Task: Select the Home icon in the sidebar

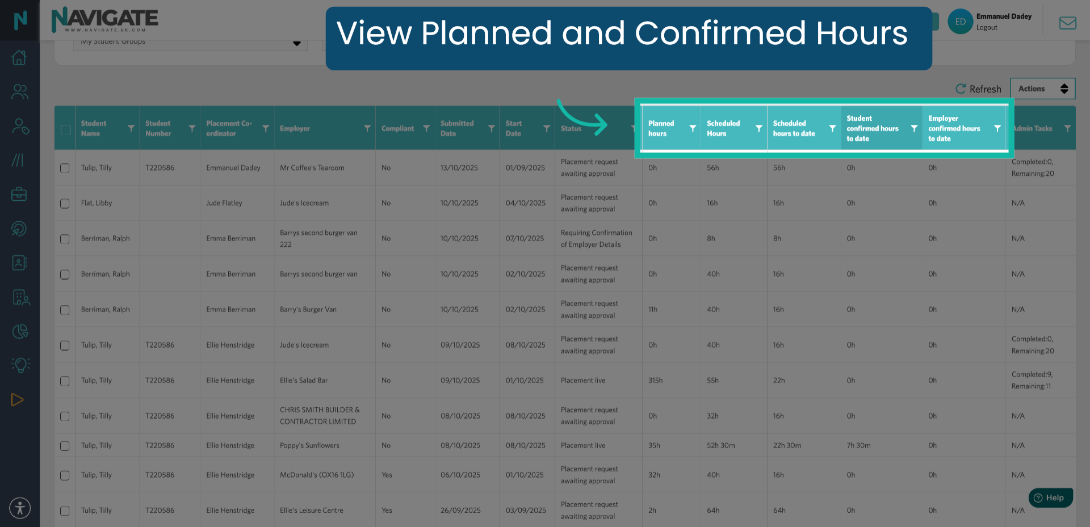Action: [19, 57]
